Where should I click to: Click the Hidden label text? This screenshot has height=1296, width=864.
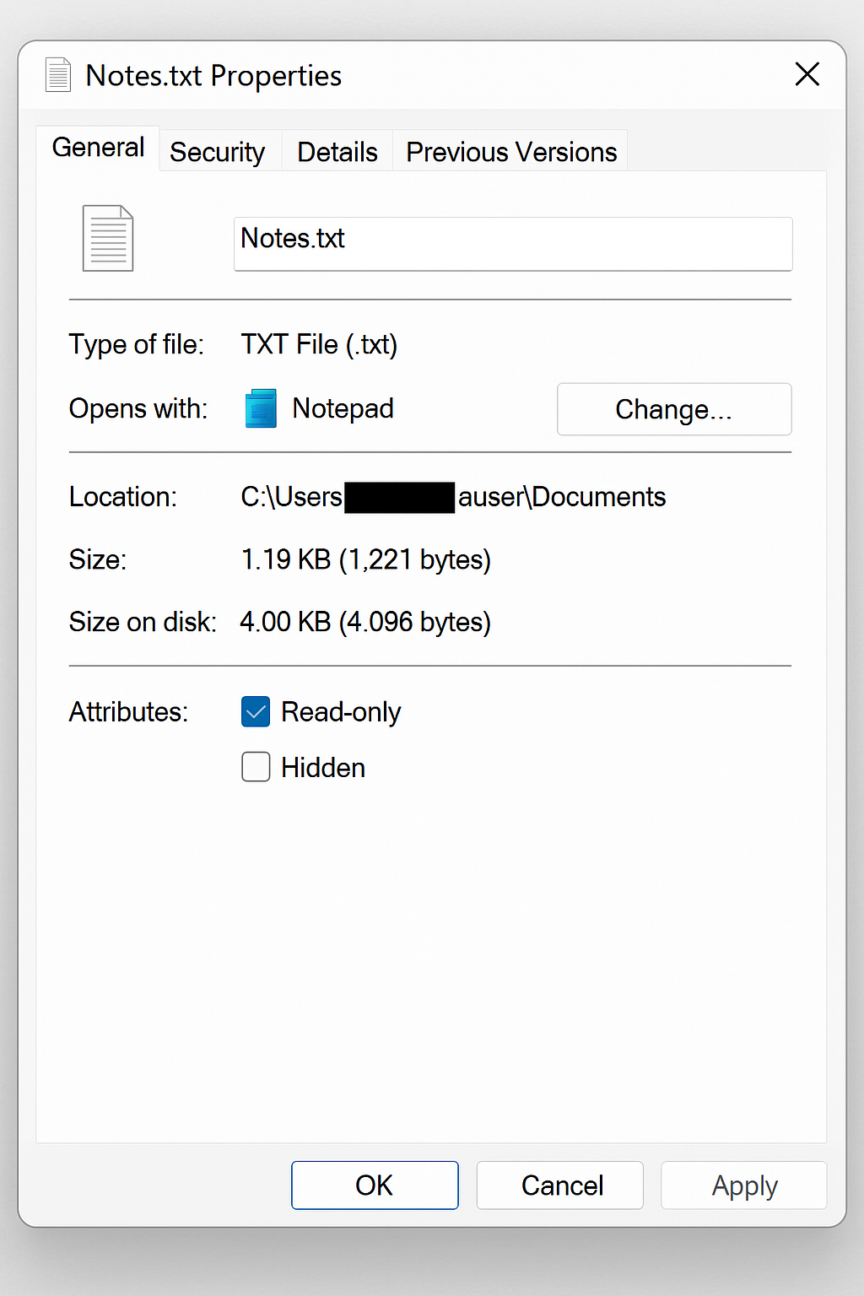323,768
